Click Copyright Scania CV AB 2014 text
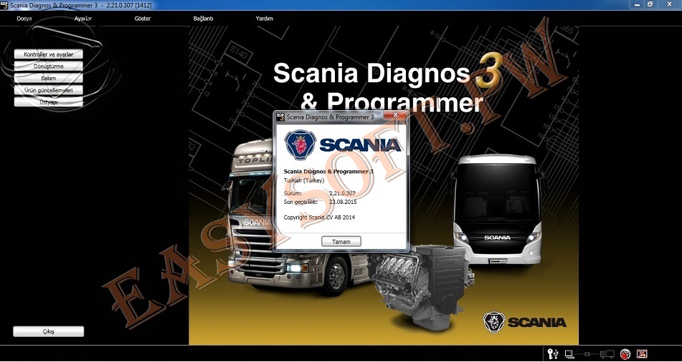This screenshot has height=362, width=682. click(x=319, y=217)
